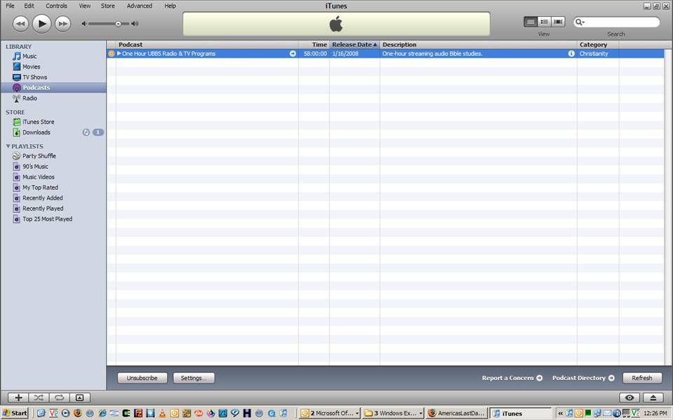
Task: Click the arrow link beside One Hour UBBS
Action: 293,54
